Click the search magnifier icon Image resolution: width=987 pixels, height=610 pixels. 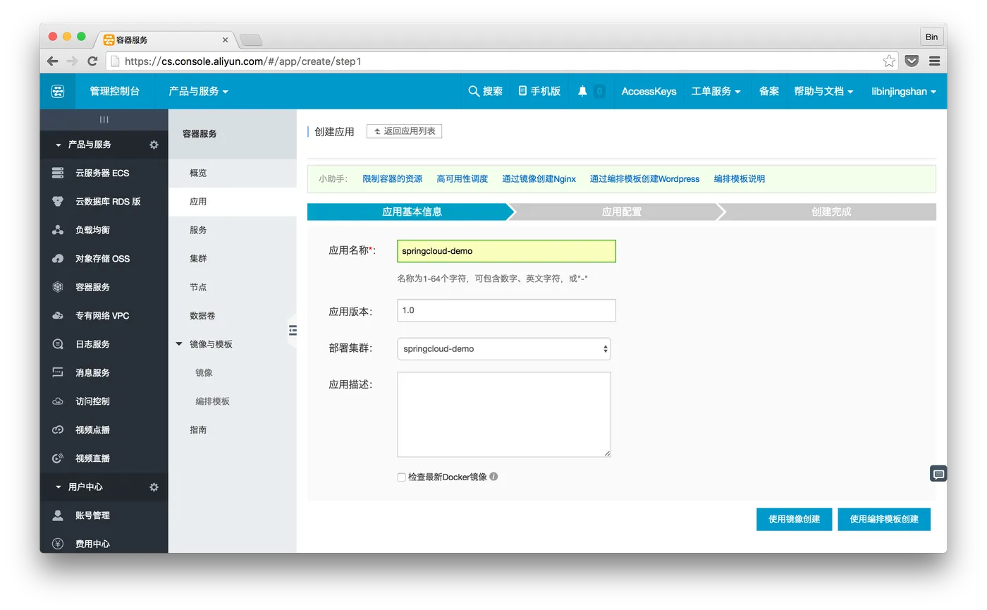[474, 91]
